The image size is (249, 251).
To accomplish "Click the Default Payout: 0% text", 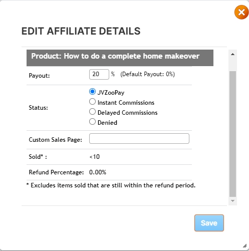I will tap(147, 74).
